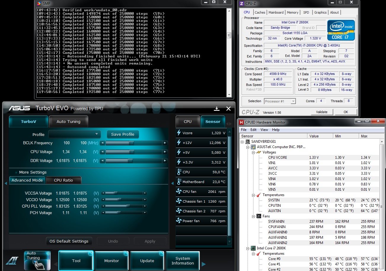The height and width of the screenshot is (271, 386).
Task: Click the SANDYBRIDGE1 computer icon in Hardware Monitor
Action: [x=248, y=142]
